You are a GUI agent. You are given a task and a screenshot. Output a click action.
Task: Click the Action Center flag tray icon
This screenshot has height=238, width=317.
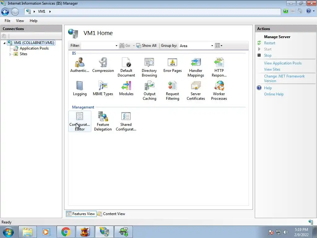point(271,232)
